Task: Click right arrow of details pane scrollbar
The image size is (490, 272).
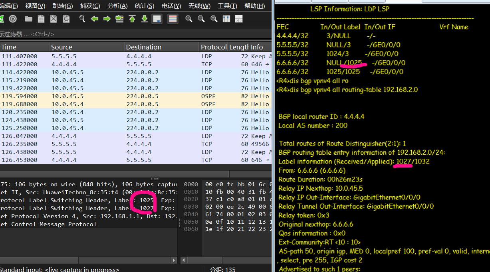Action: coord(174,260)
